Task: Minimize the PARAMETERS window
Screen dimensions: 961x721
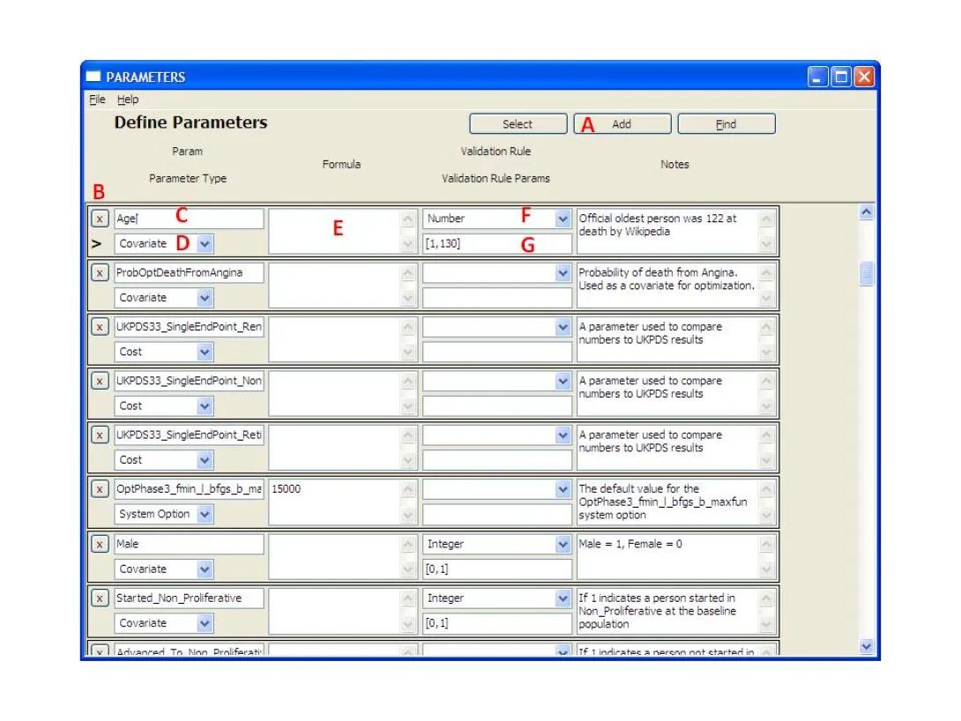Action: pyautogui.click(x=817, y=77)
